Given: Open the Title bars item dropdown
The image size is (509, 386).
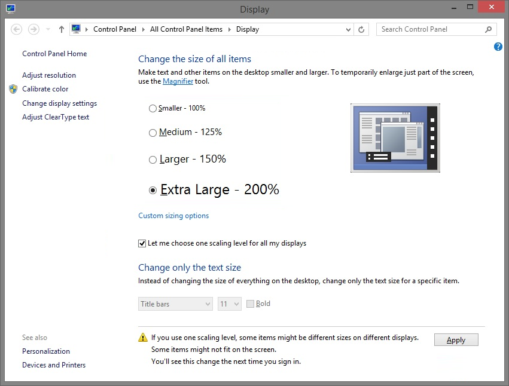Looking at the screenshot, I should [175, 304].
